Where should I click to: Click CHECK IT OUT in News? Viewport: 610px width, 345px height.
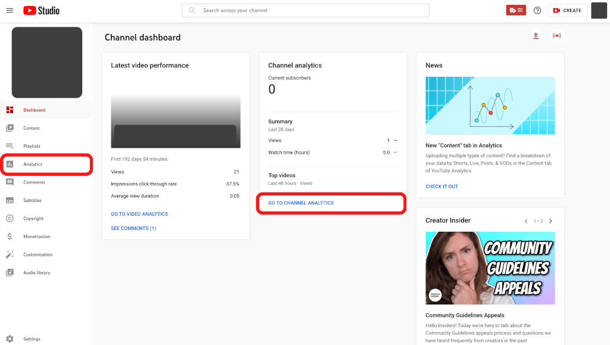(x=441, y=187)
